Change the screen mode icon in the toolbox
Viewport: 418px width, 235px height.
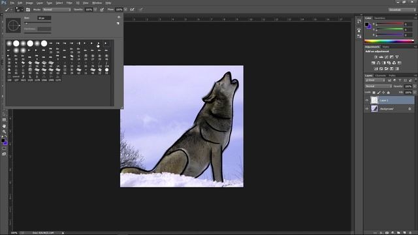[4, 154]
